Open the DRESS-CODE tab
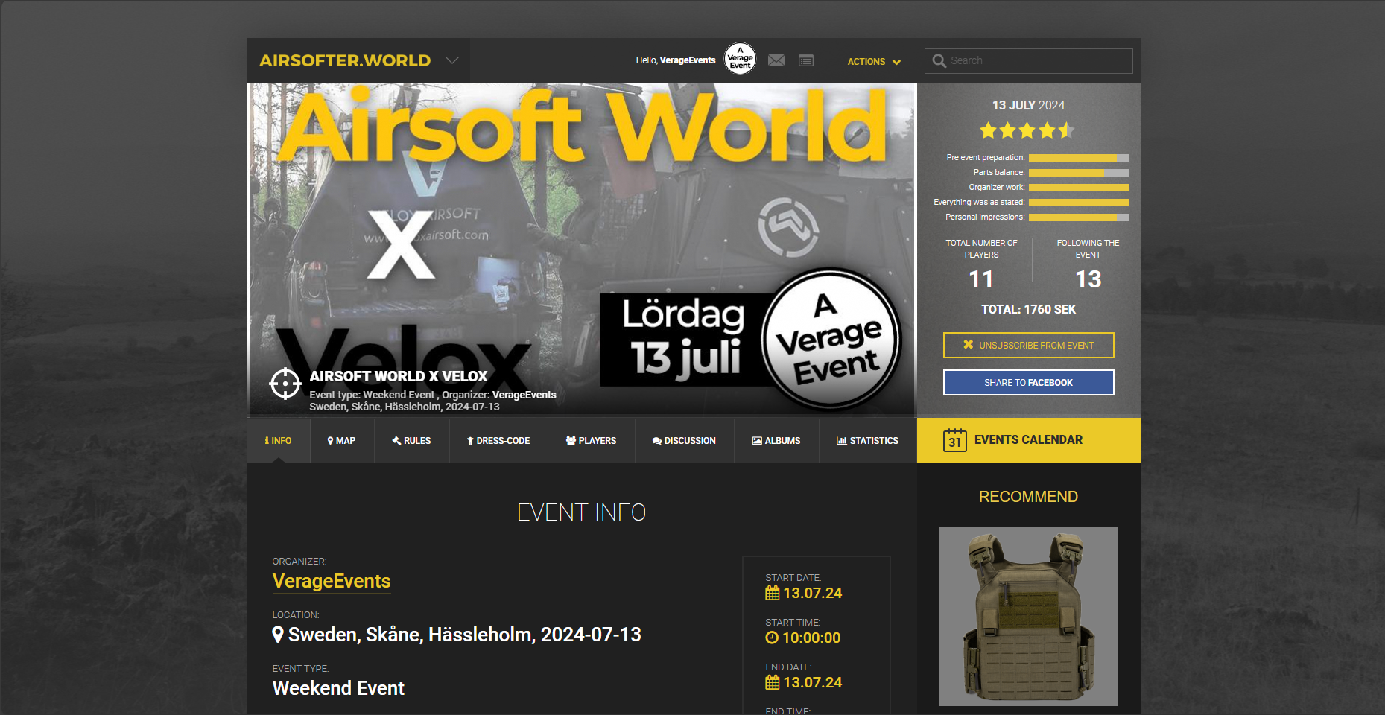Screen dimensions: 1385x715 click(498, 440)
